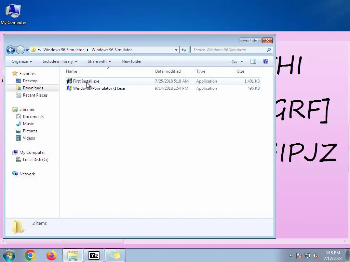
Task: Select WindowsXPSimulator (1).exe file icon
Action: (69, 88)
